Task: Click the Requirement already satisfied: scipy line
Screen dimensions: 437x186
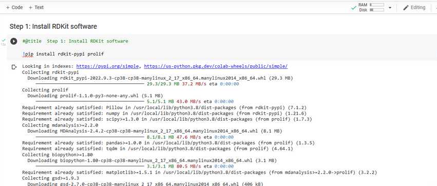Action: click(x=167, y=119)
